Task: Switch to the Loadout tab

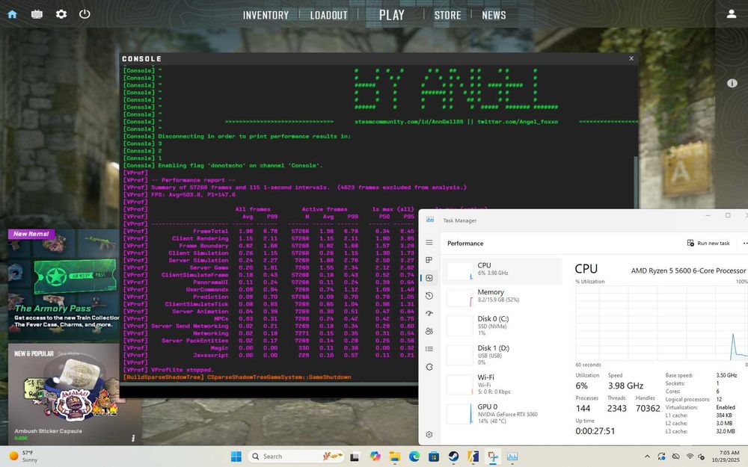Action: click(x=328, y=15)
